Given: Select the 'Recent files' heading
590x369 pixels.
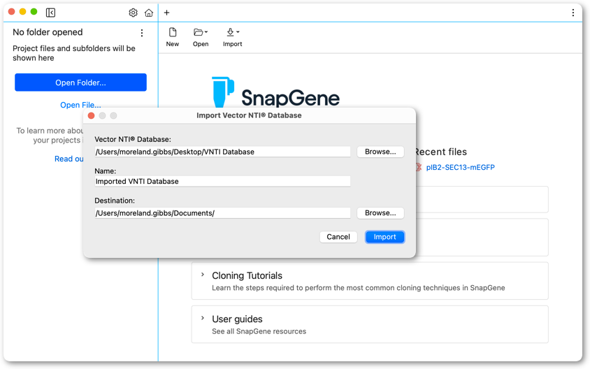Looking at the screenshot, I should tap(440, 152).
